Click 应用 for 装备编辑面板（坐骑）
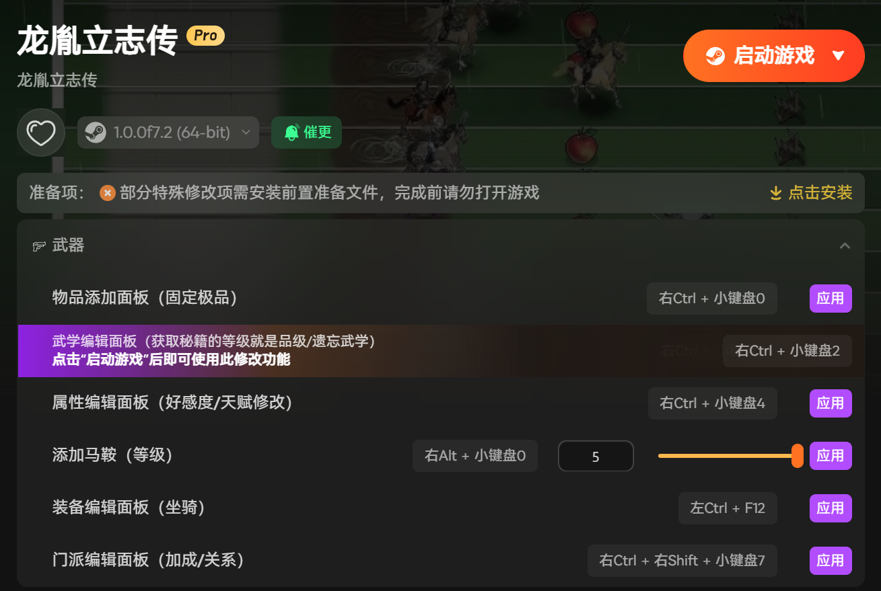This screenshot has height=591, width=881. pos(831,508)
